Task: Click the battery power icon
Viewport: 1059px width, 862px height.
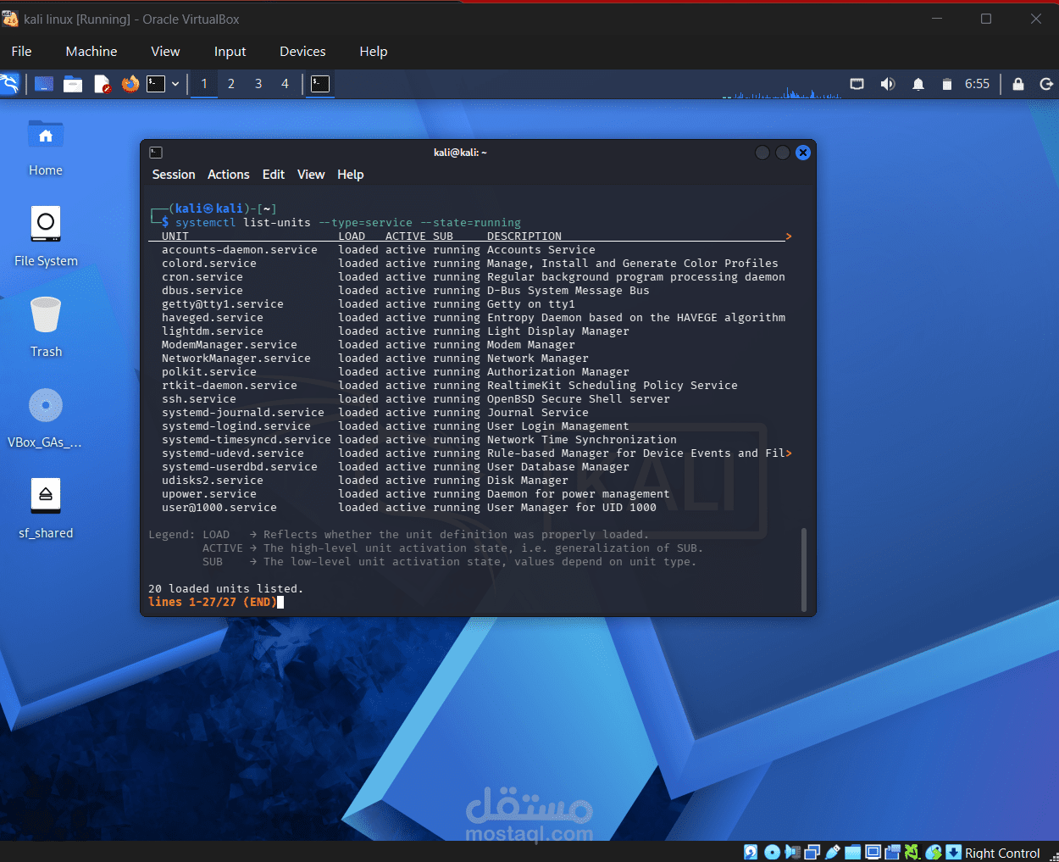Action: point(947,84)
